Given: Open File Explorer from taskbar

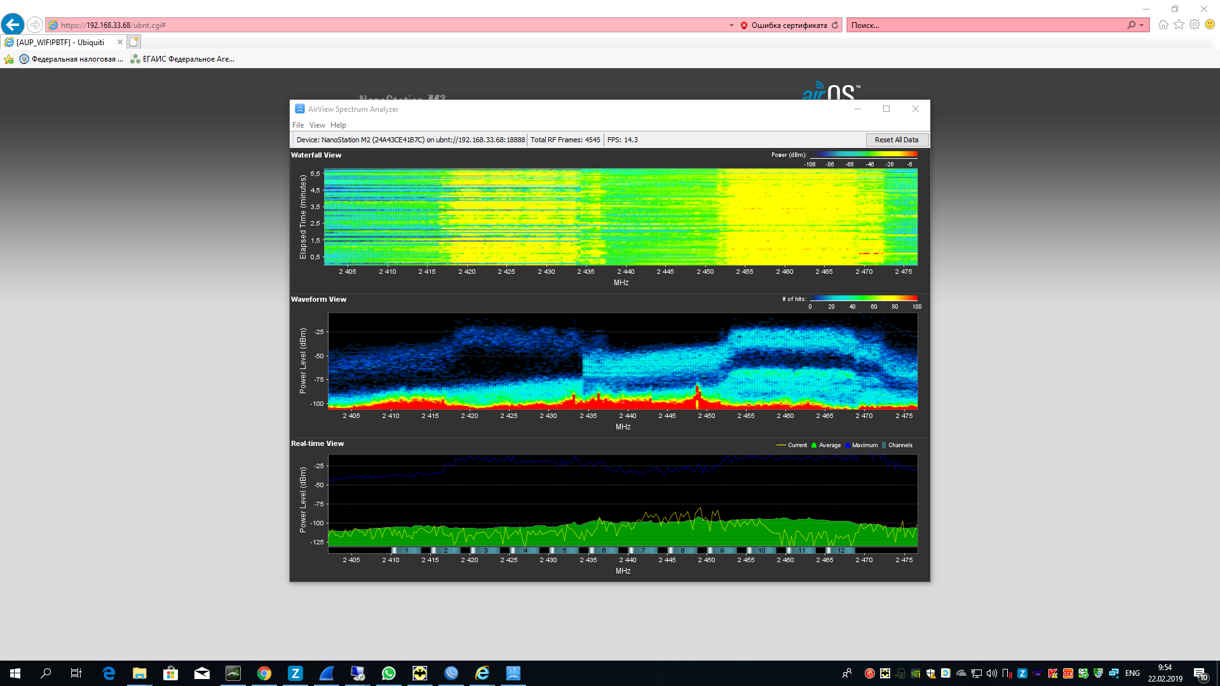Looking at the screenshot, I should pos(140,673).
